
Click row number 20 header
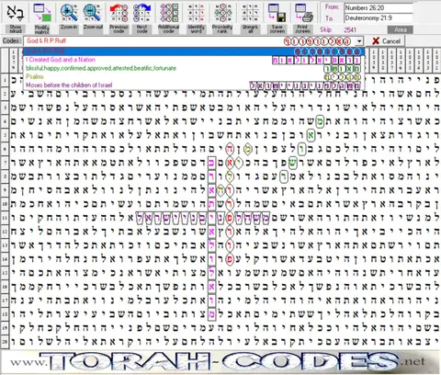click(x=5, y=342)
